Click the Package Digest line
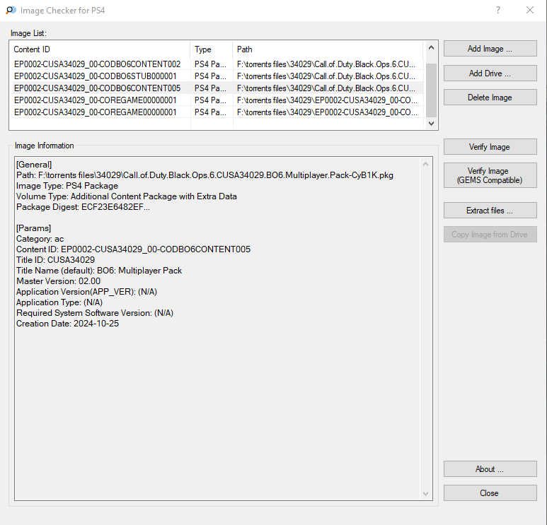 click(x=83, y=207)
